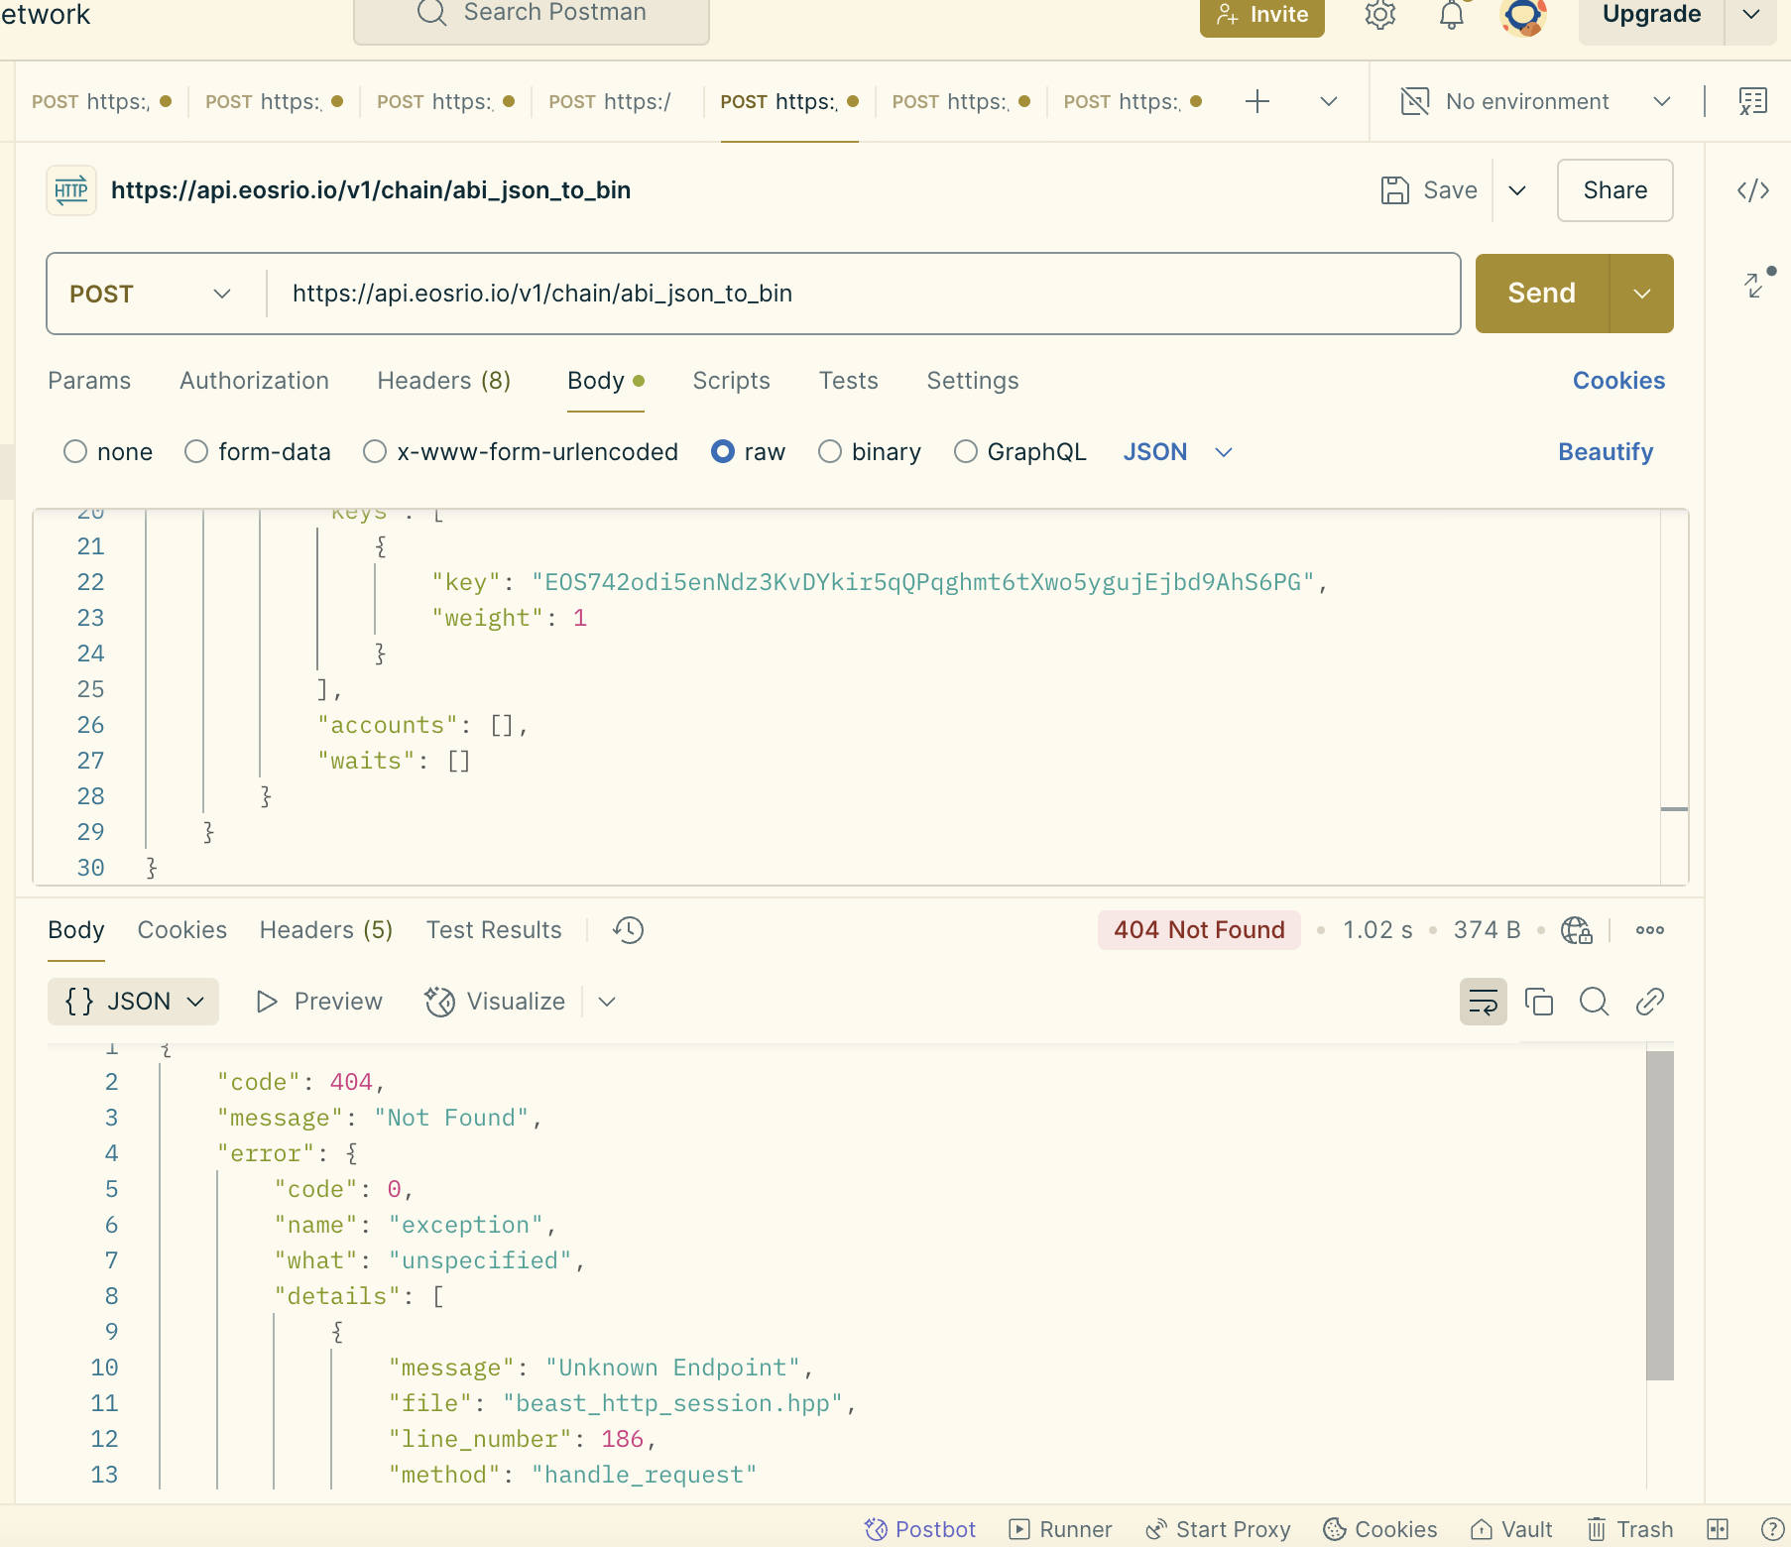Open the response more options ellipsis
Viewport: 1791px width, 1547px height.
tap(1650, 930)
